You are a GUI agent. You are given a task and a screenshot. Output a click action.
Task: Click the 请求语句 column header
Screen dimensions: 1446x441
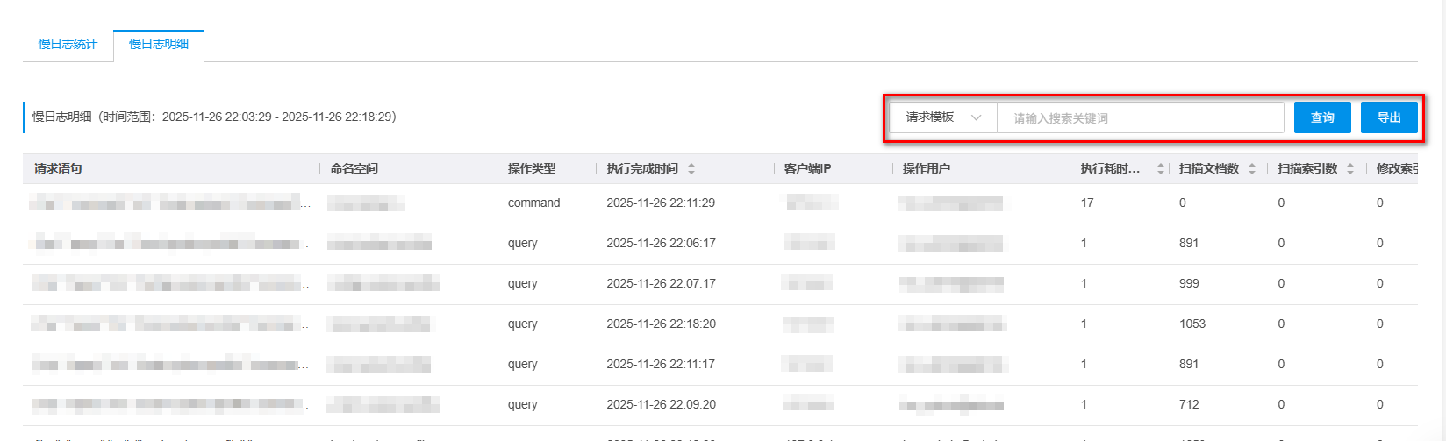pyautogui.click(x=58, y=168)
